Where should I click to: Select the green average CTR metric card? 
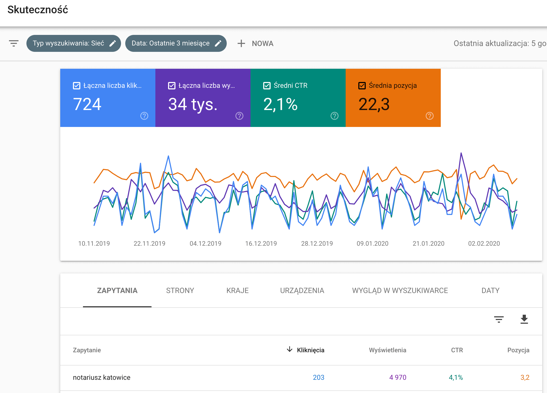click(x=298, y=98)
